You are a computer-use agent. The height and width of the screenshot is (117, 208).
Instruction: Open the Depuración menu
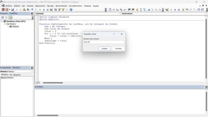[x=40, y=6]
